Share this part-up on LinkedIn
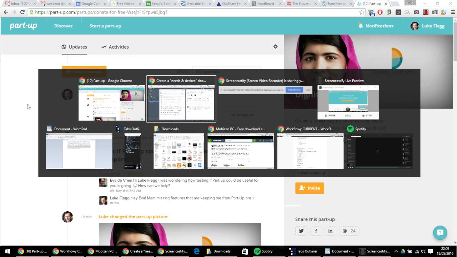 click(330, 231)
